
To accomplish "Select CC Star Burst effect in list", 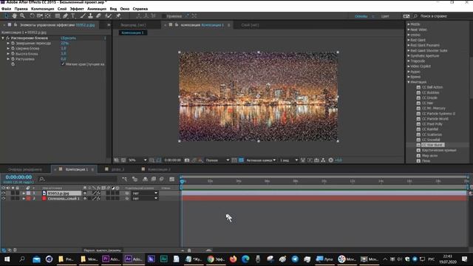I will coord(432,145).
